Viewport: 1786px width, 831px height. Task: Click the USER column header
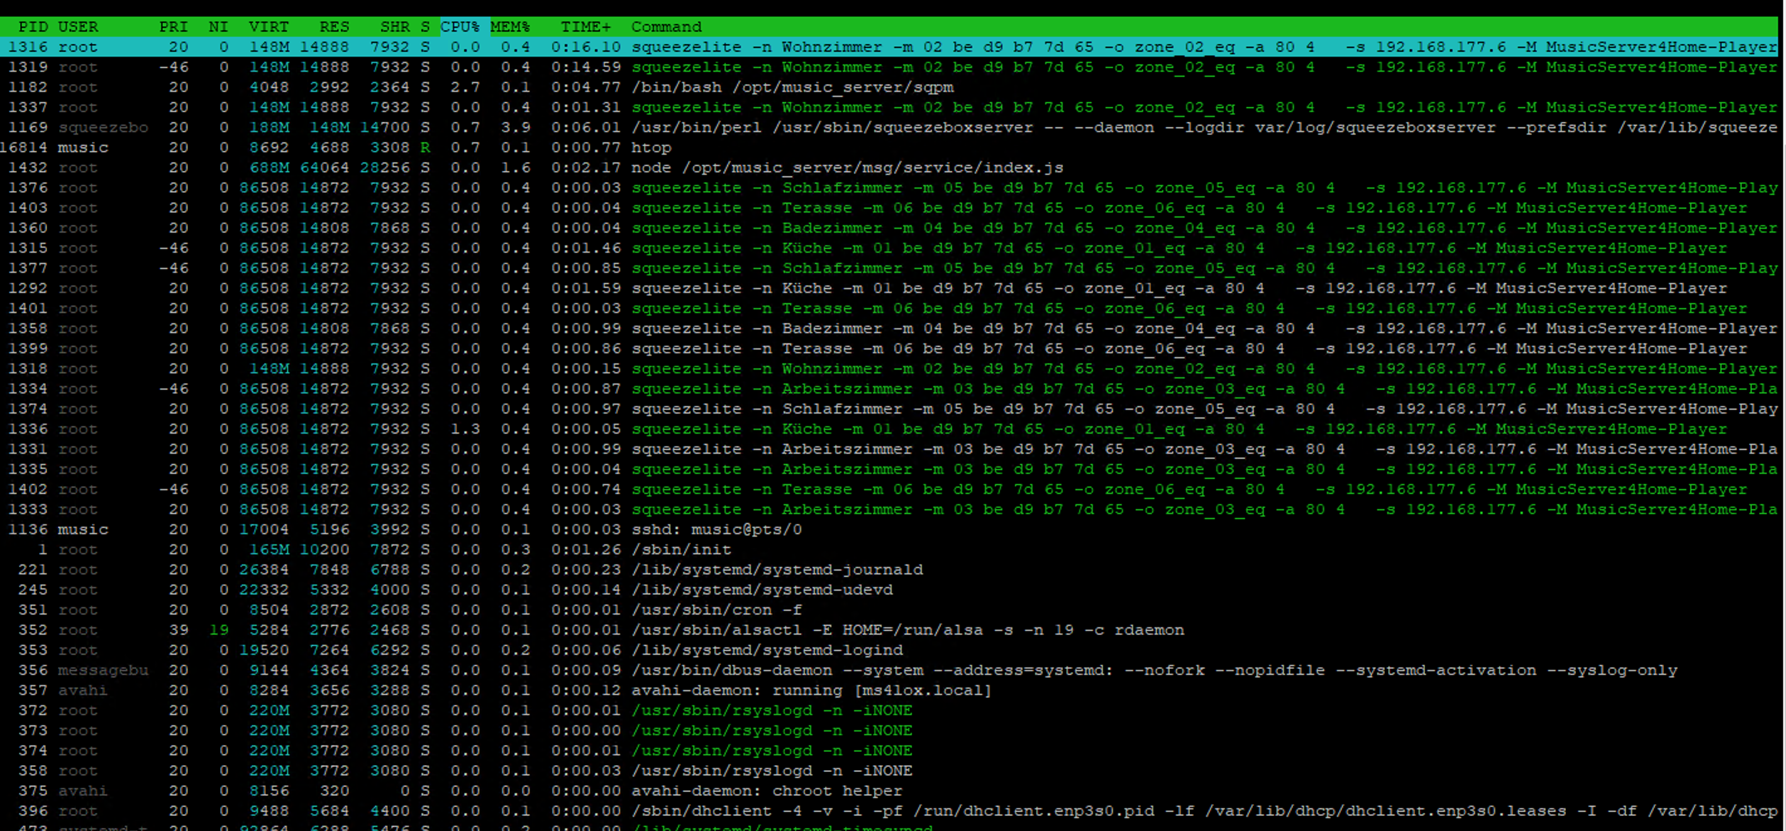[77, 27]
